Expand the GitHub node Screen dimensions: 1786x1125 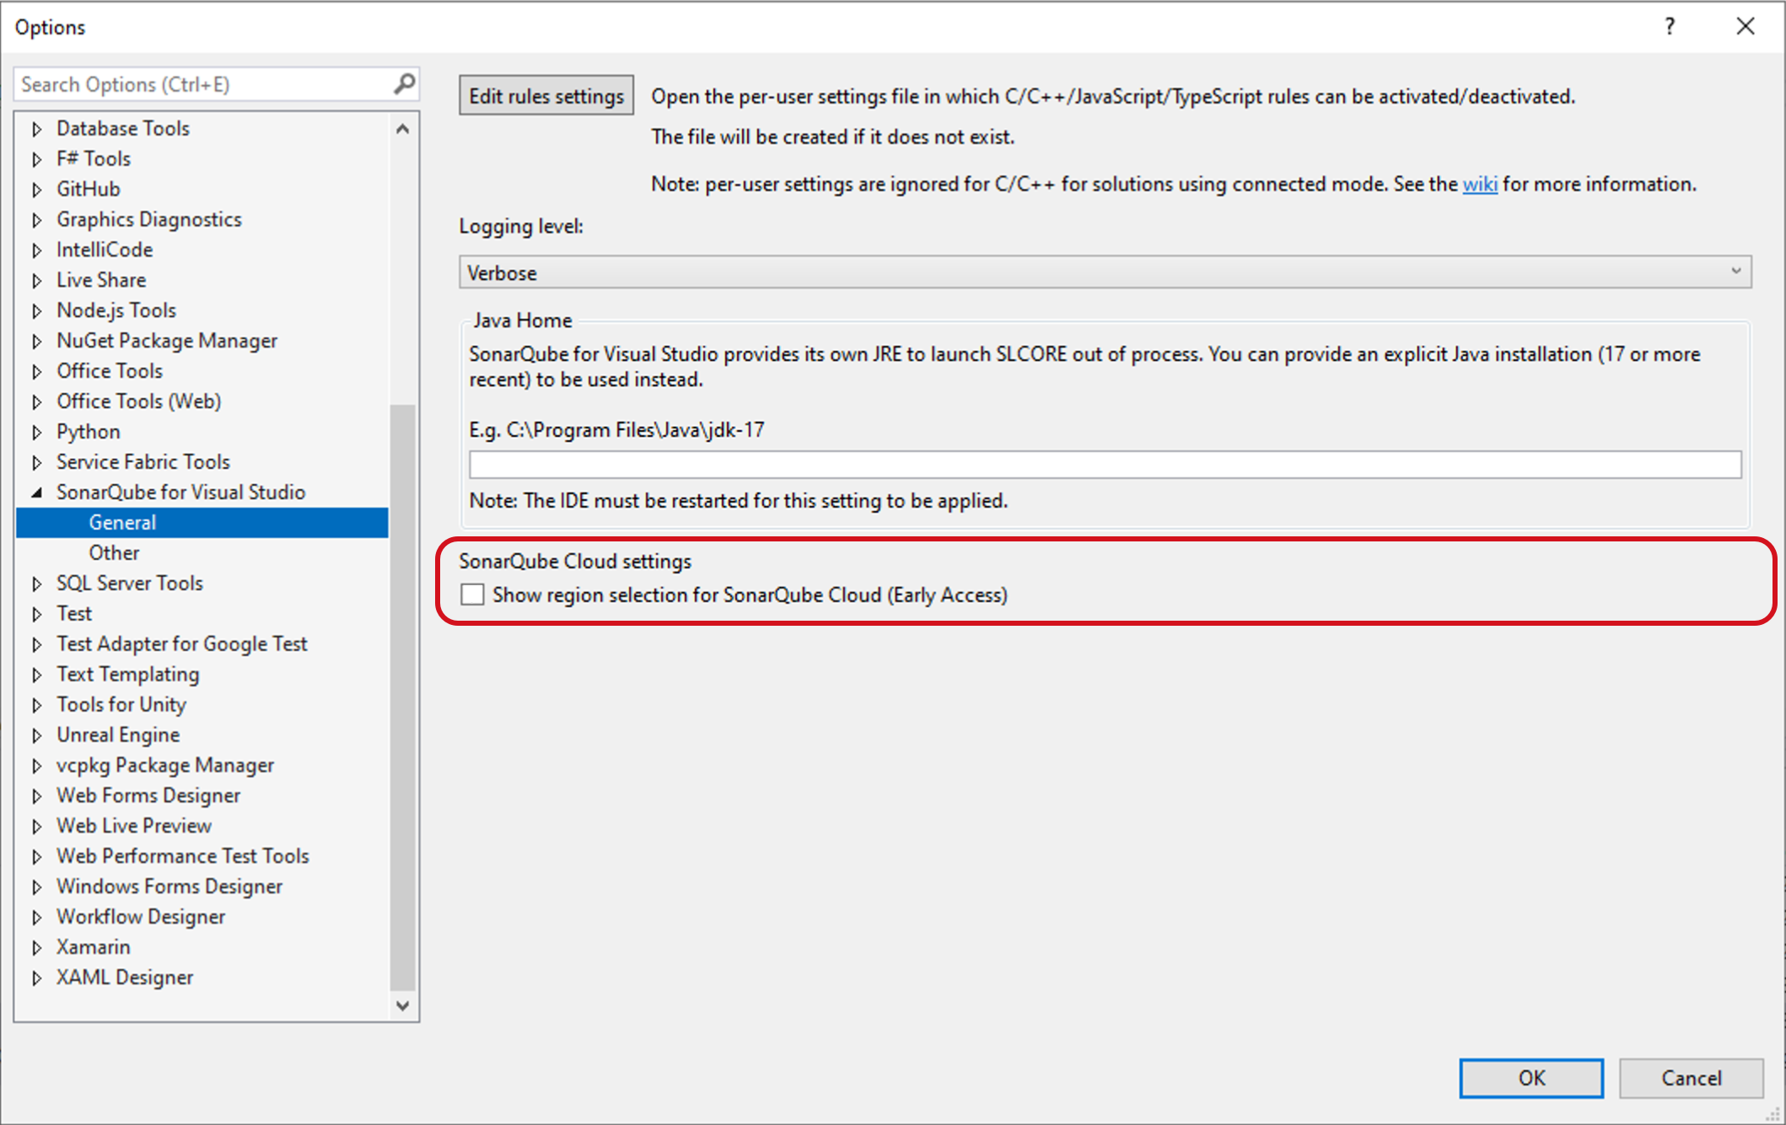[x=36, y=190]
